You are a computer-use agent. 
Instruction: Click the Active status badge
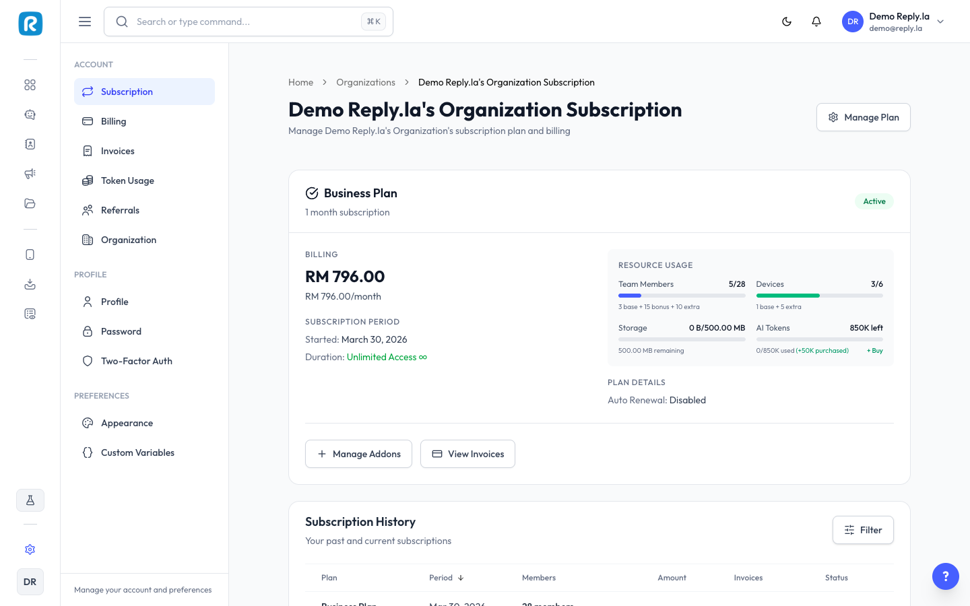coord(874,201)
